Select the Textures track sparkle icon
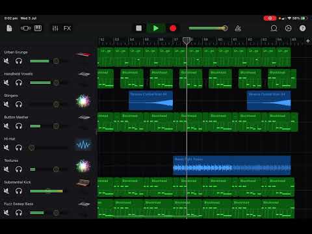This screenshot has width=312, height=234. [83, 166]
